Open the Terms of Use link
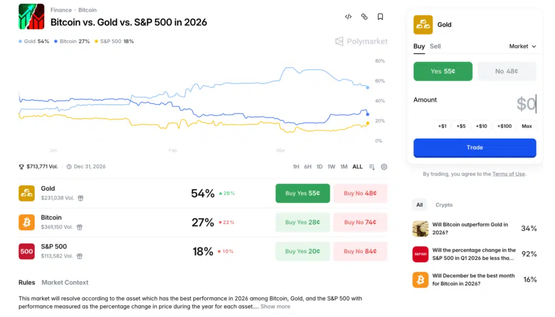 (508, 174)
